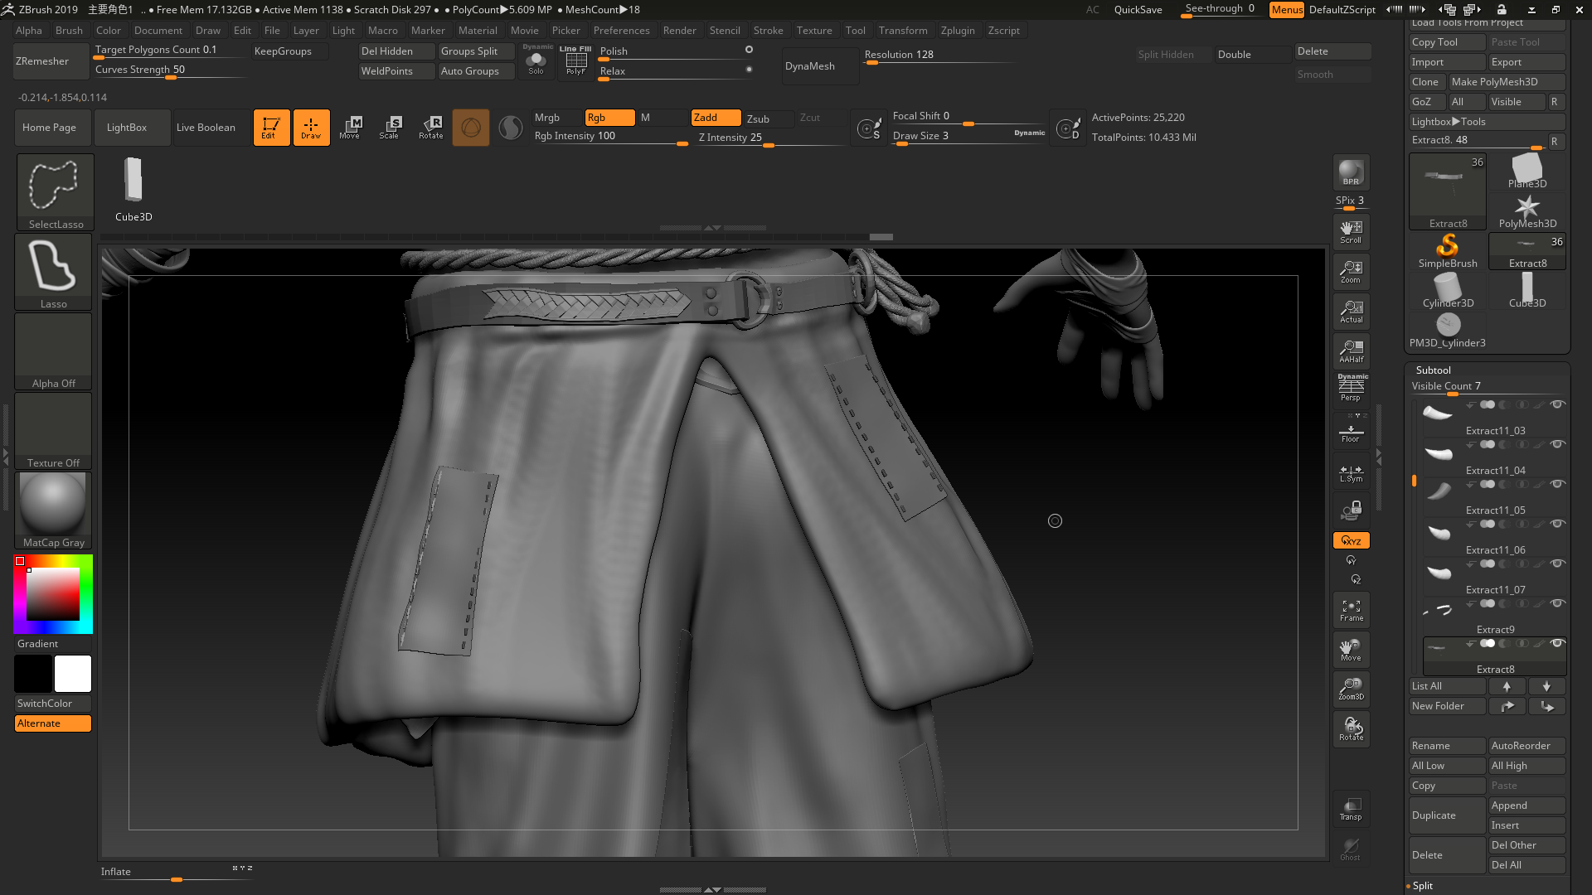
Task: Open the Lasso stroke picker
Action: [x=53, y=272]
